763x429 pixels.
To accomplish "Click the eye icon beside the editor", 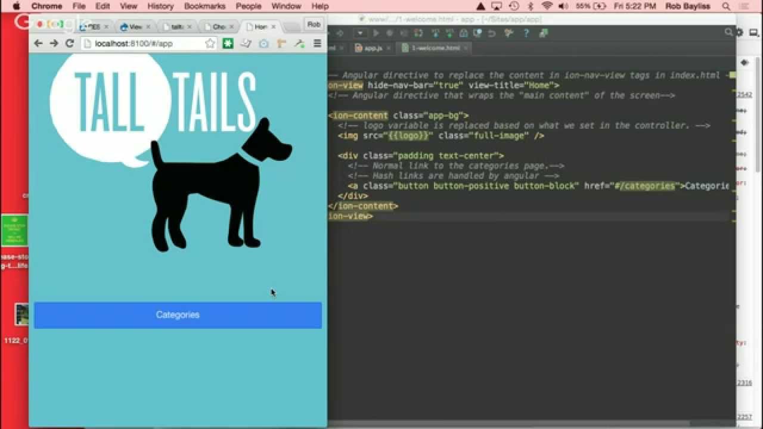I will [745, 63].
